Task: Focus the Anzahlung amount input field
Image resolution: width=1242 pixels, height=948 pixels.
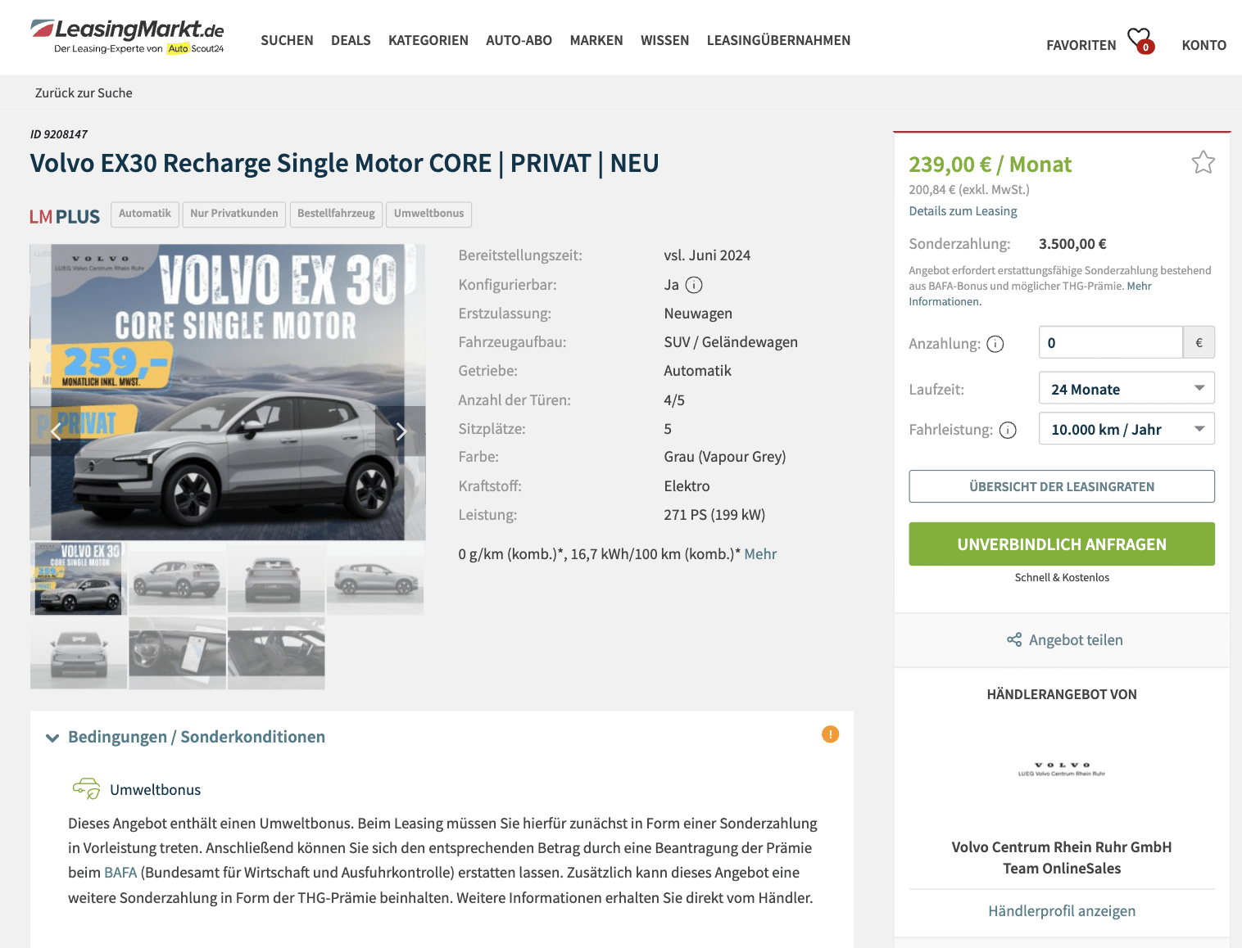Action: [1110, 342]
